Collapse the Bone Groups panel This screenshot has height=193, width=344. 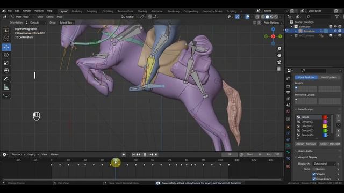click(x=305, y=109)
